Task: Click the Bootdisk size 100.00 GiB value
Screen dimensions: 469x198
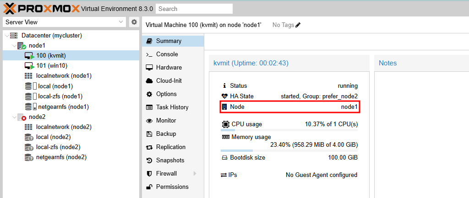Action: pyautogui.click(x=343, y=157)
